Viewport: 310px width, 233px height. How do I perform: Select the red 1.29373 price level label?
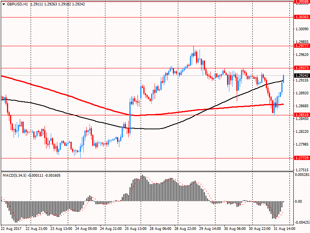coord(302,68)
